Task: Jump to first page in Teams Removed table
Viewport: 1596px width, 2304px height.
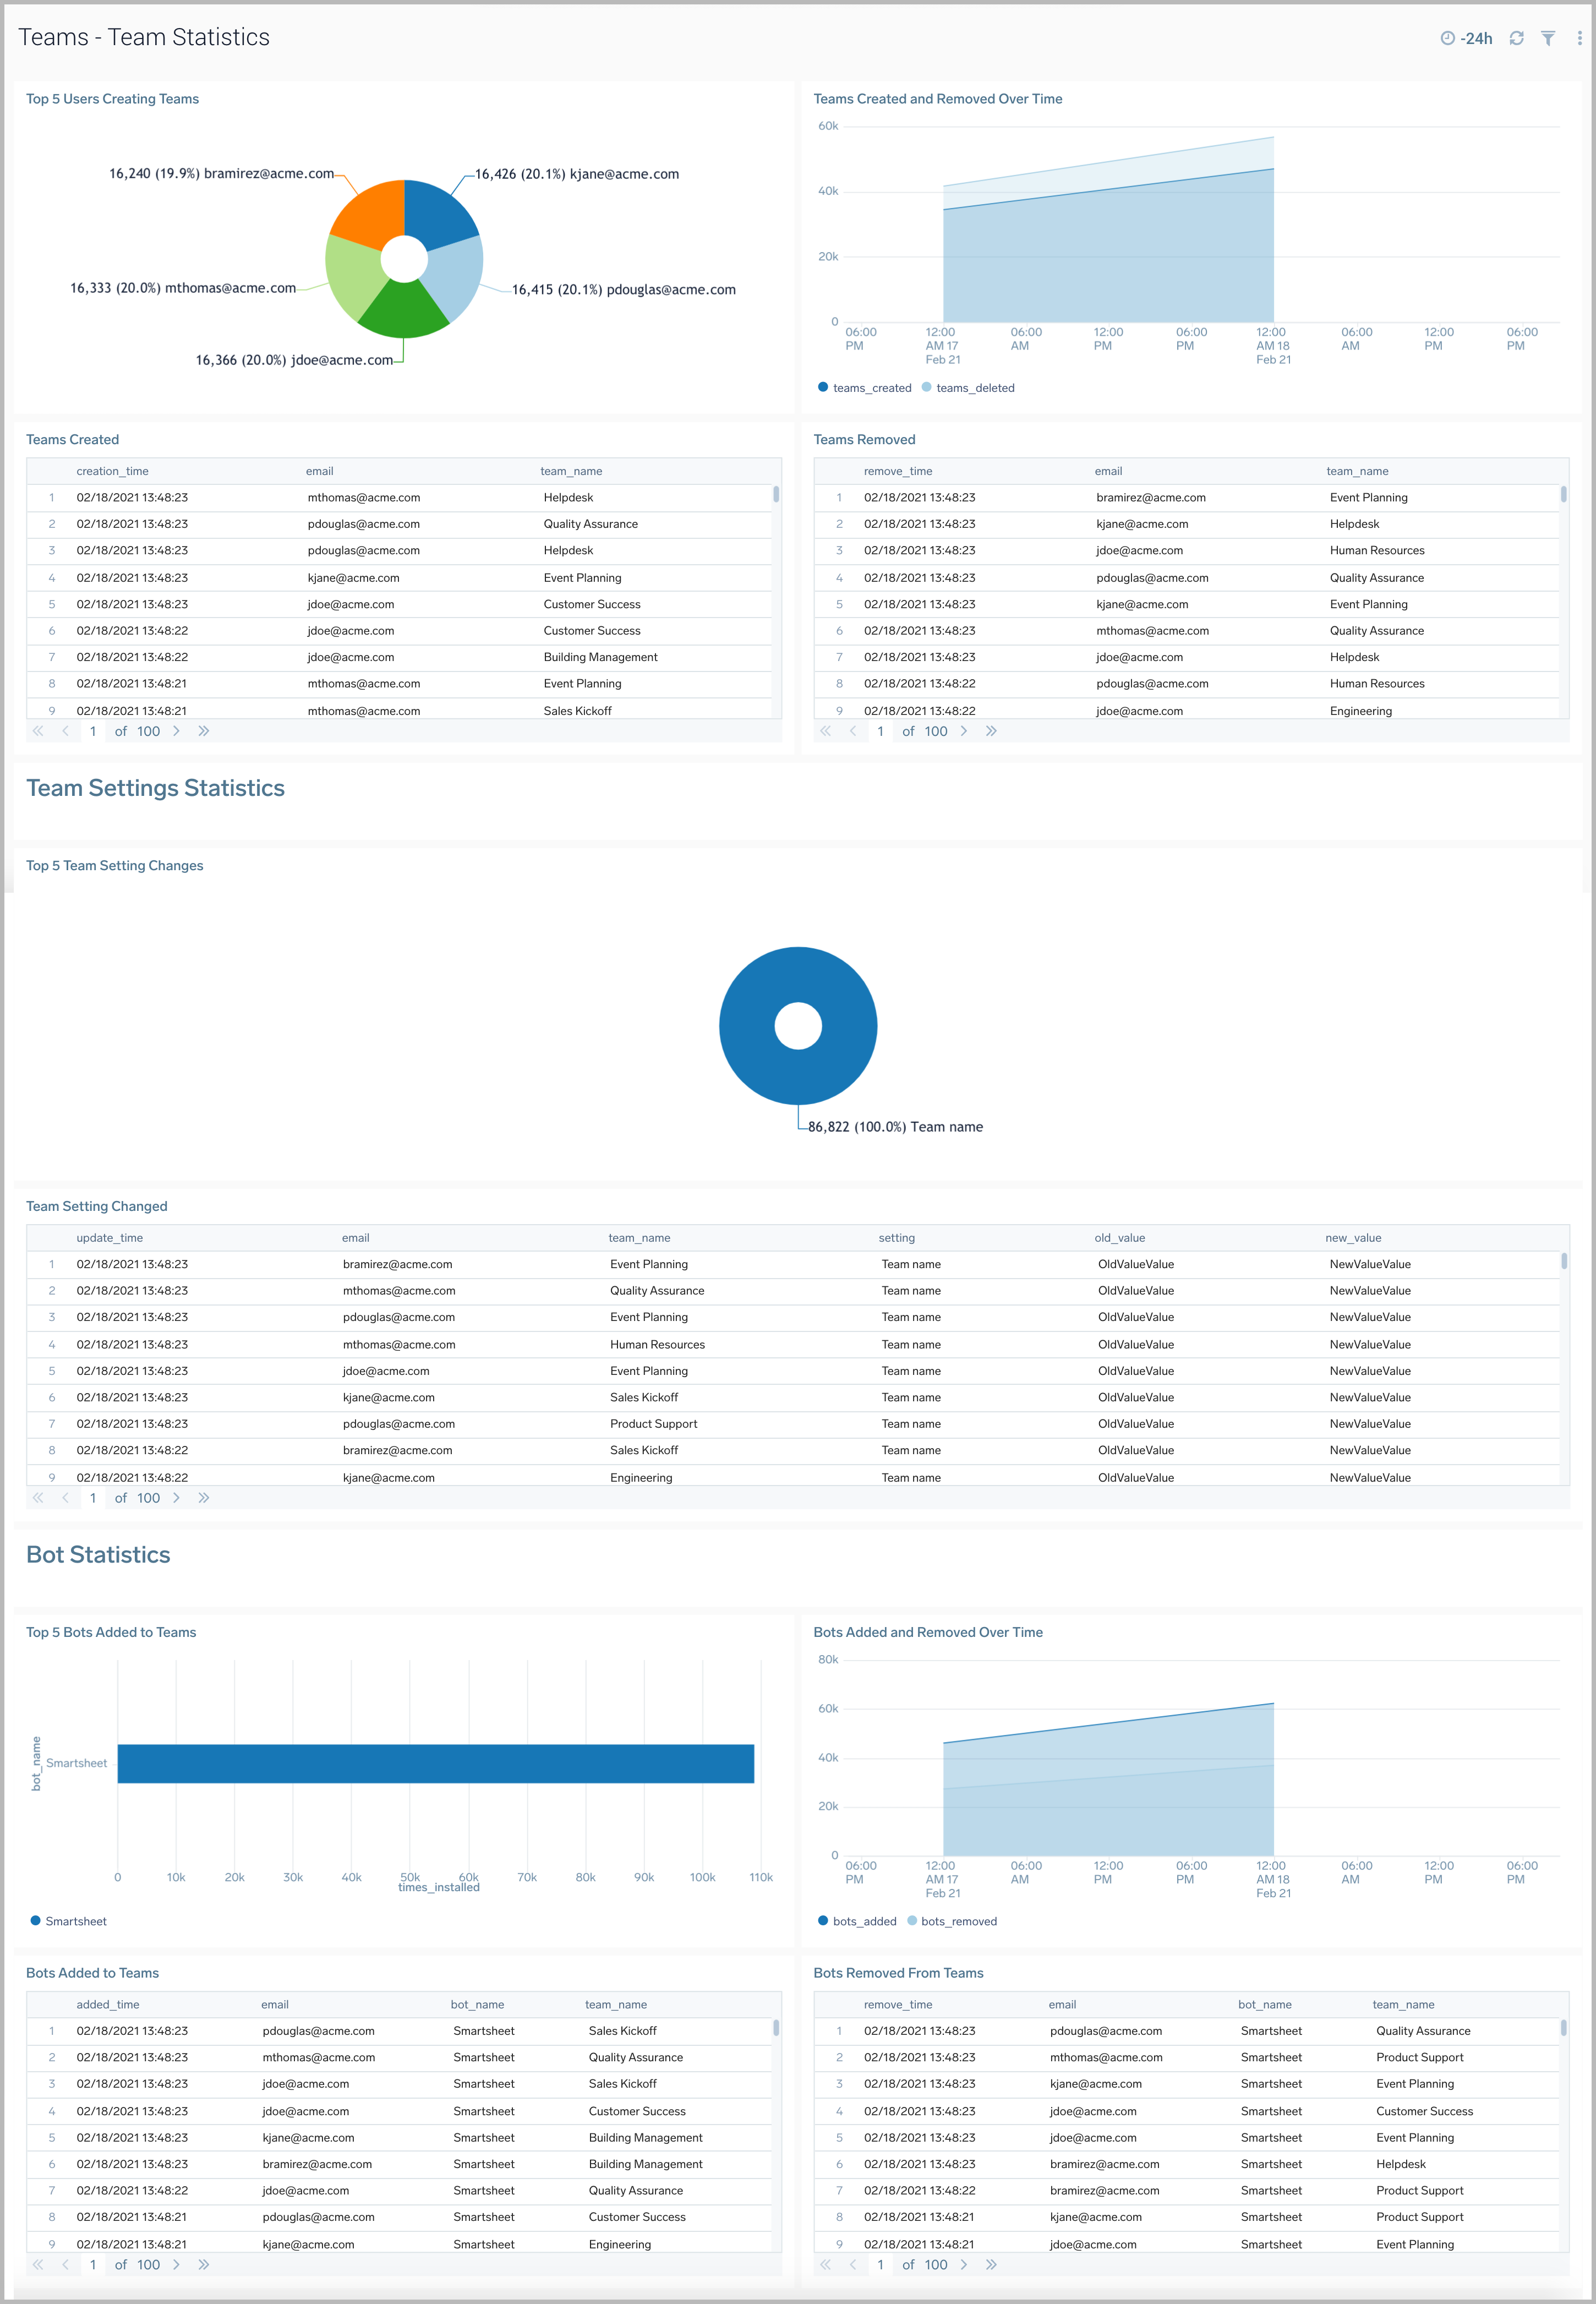Action: (x=825, y=731)
